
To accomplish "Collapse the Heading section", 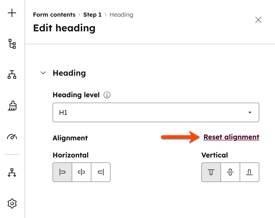I will point(43,73).
